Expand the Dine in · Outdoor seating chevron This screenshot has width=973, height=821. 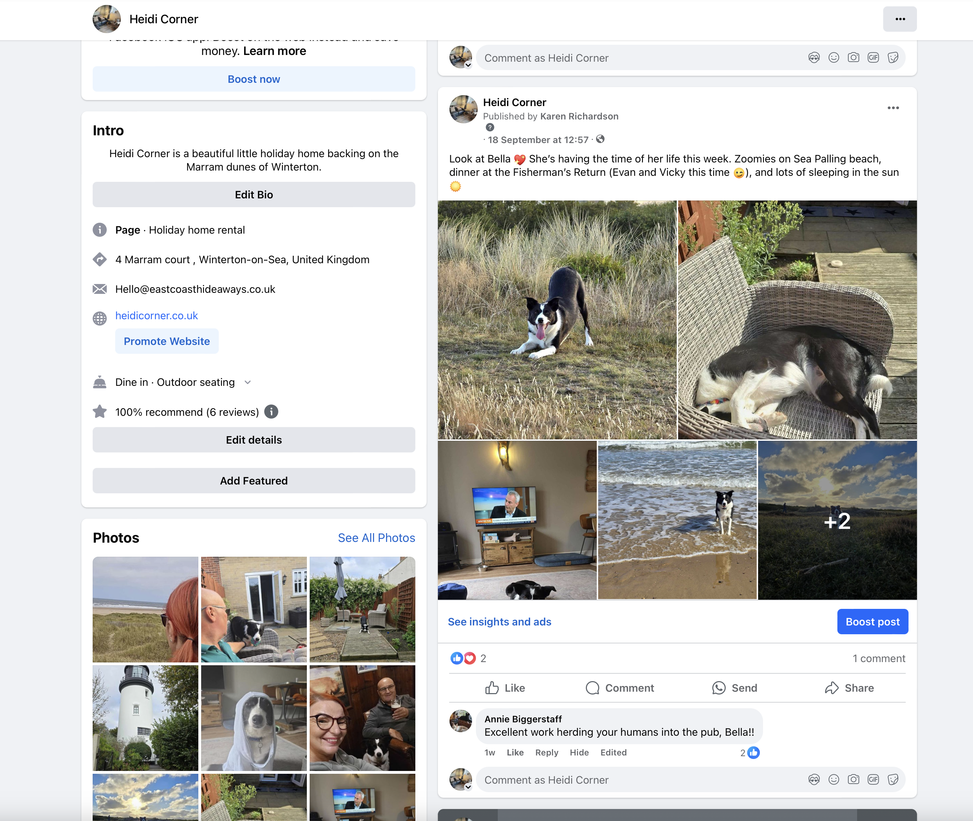pyautogui.click(x=248, y=383)
